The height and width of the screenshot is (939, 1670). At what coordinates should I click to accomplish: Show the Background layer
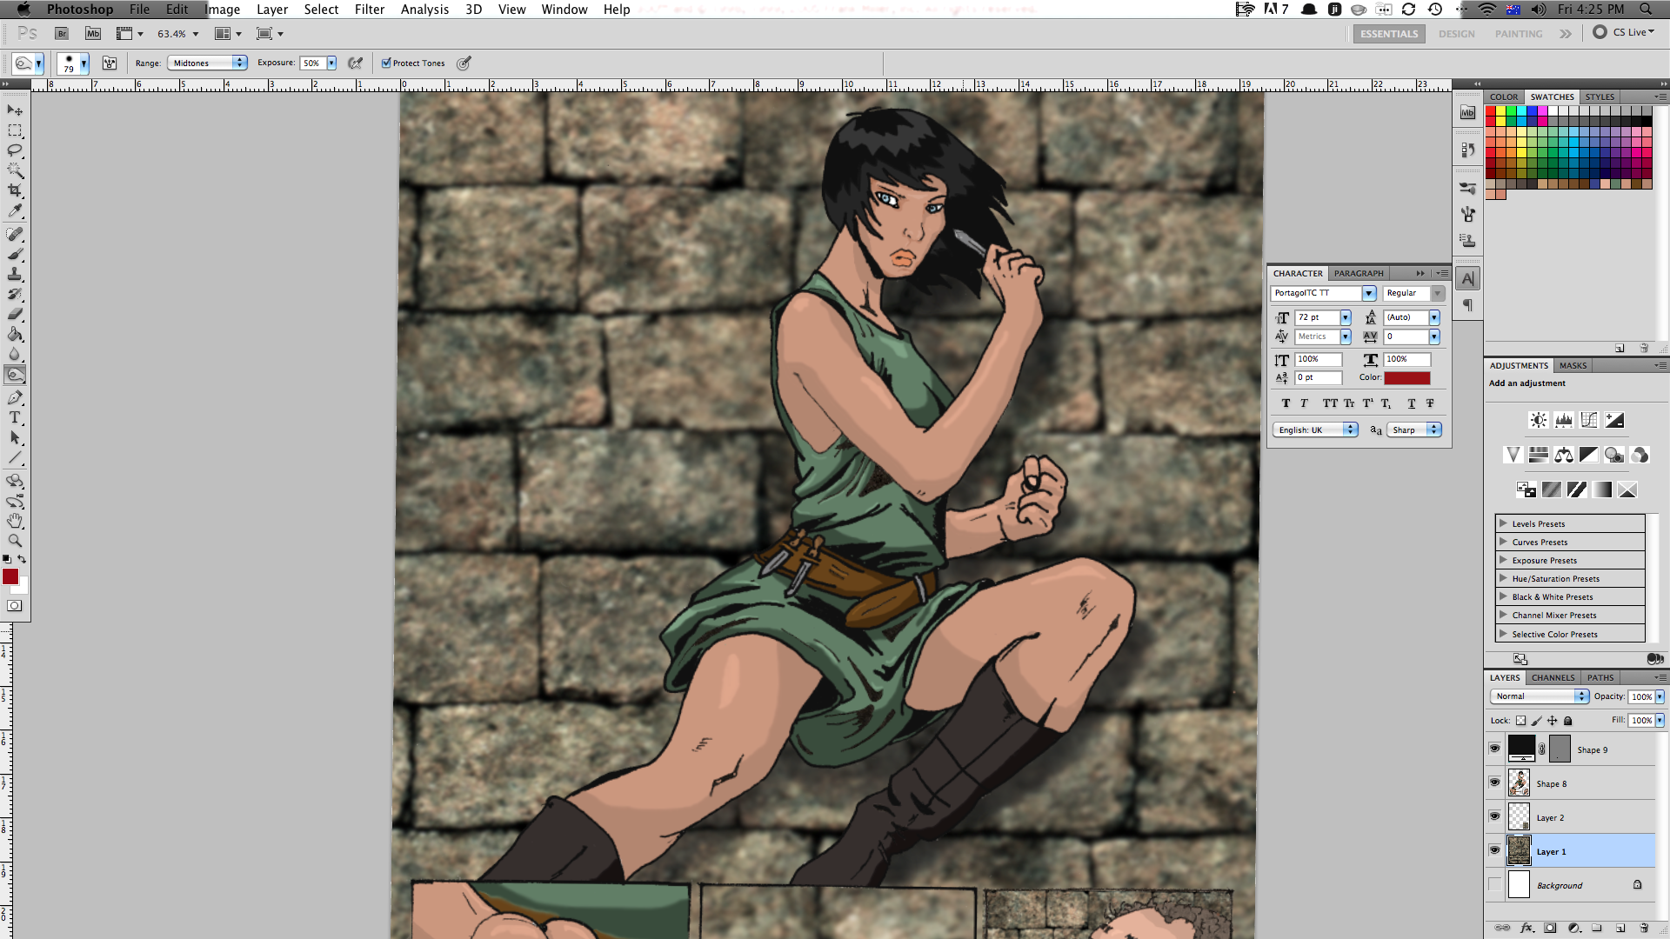(1494, 884)
